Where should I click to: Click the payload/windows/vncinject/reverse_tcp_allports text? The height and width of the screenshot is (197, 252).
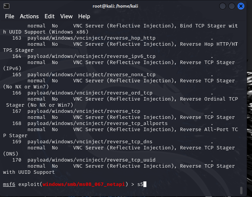pos(97,123)
